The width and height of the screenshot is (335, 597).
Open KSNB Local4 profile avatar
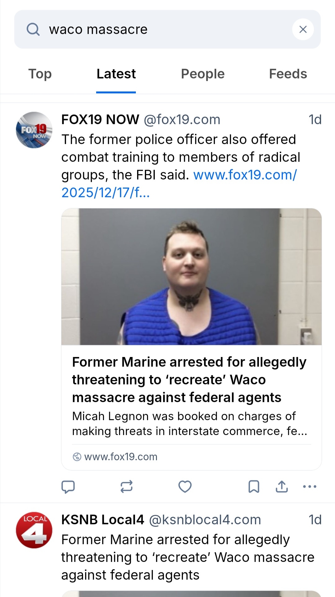(34, 530)
